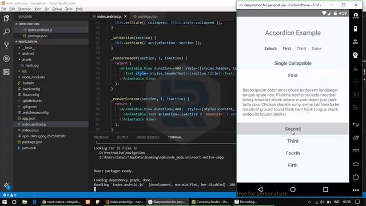Switch to react-native-collapsible Chrome taskbar button
366x206 pixels.
coord(61,202)
